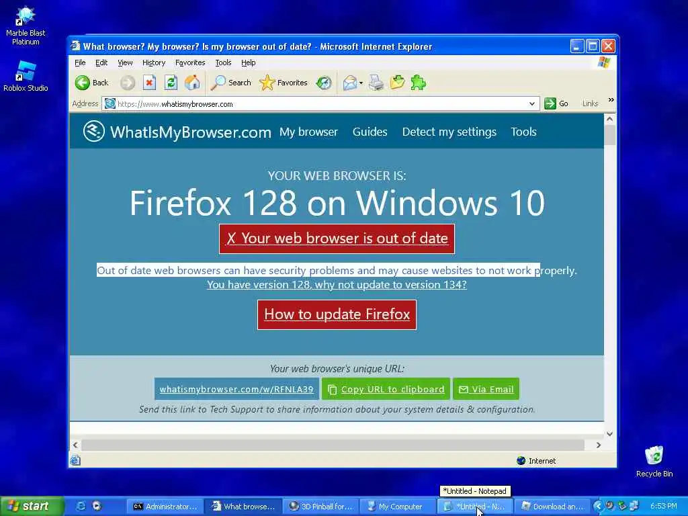
Task: Switch to the 'Download an...' taskbar button
Action: pos(552,507)
